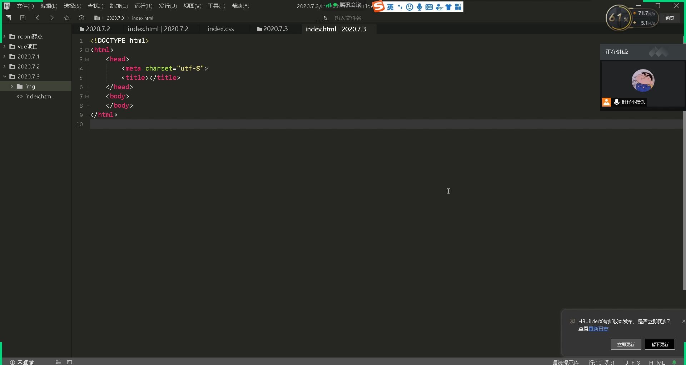
Task: Save the current file using save icon
Action: [x=23, y=18]
